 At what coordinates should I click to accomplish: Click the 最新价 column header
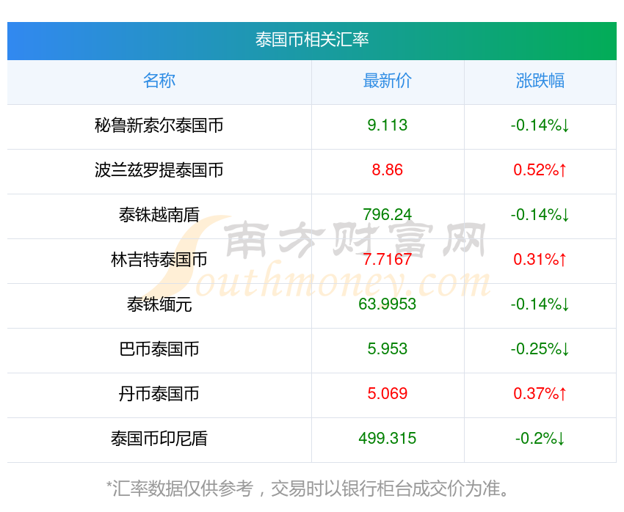click(387, 81)
